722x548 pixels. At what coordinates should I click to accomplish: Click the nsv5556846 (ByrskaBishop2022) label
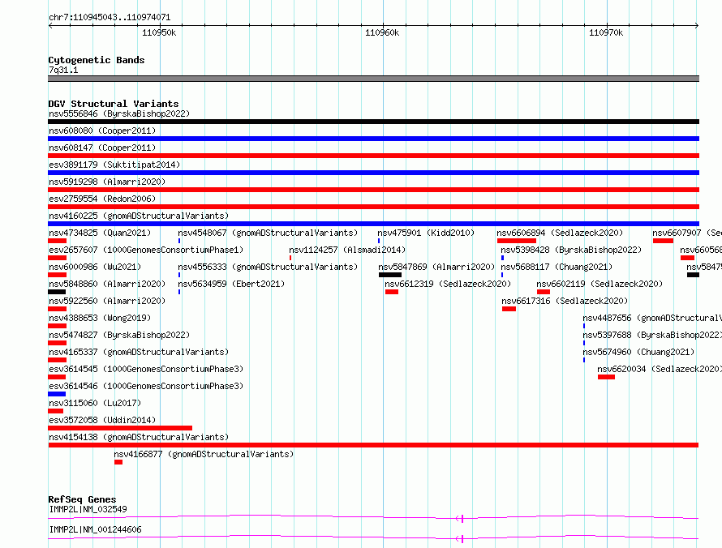(x=119, y=113)
